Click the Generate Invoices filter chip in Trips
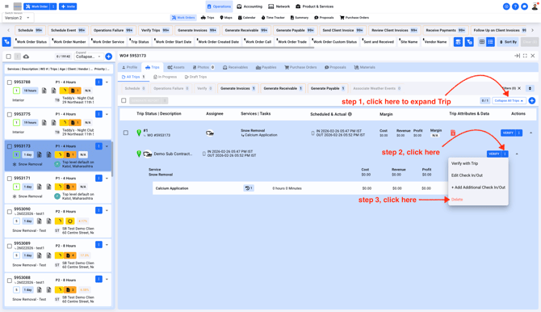Screen dimensions: 541x312 [237, 88]
